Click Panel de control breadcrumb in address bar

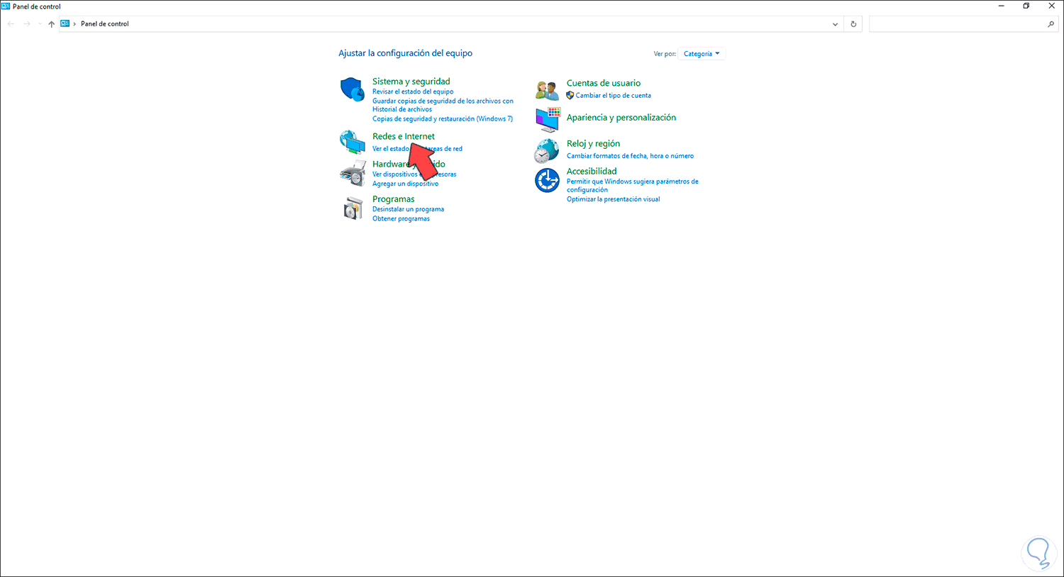pos(104,24)
